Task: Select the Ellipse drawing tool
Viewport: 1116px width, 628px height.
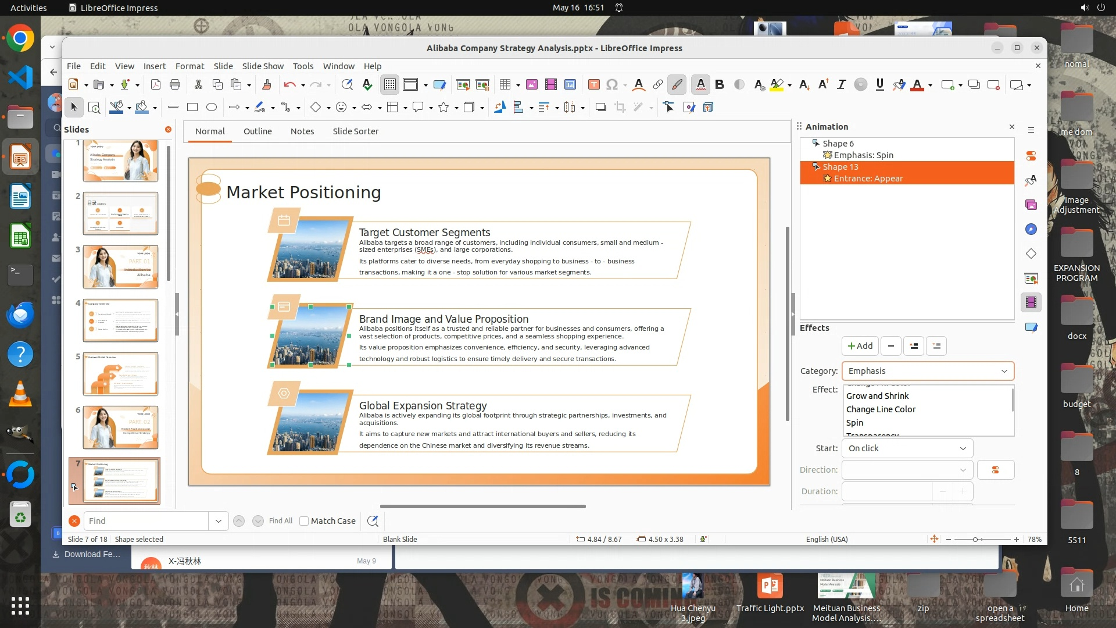Action: [212, 107]
